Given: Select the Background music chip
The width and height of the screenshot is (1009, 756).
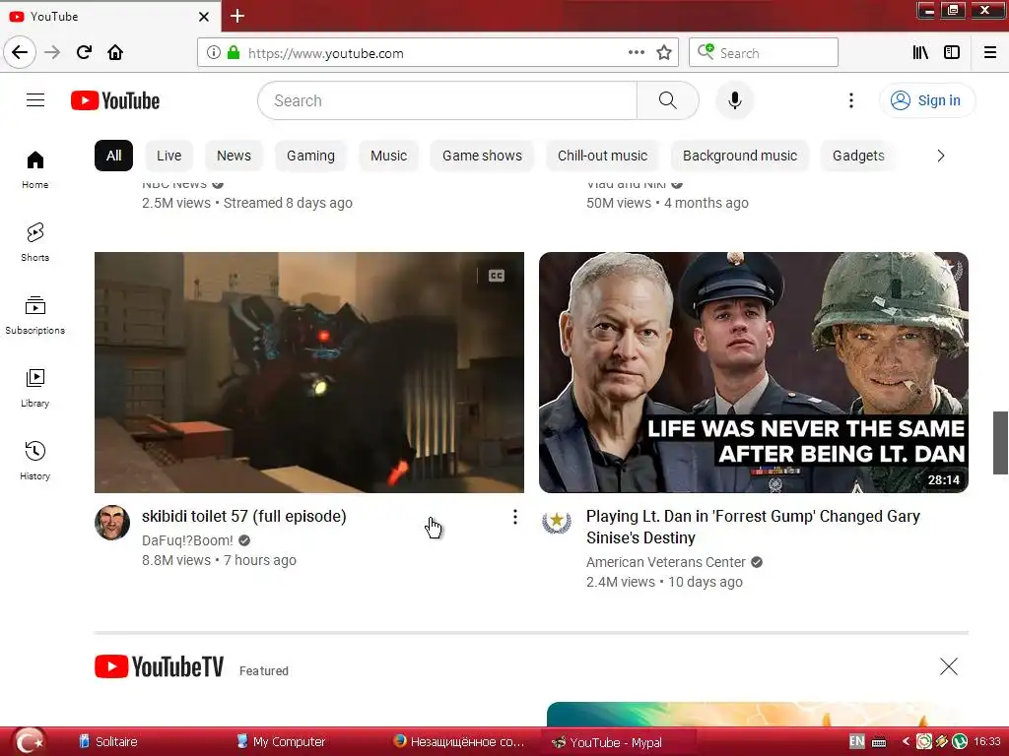Looking at the screenshot, I should [740, 156].
